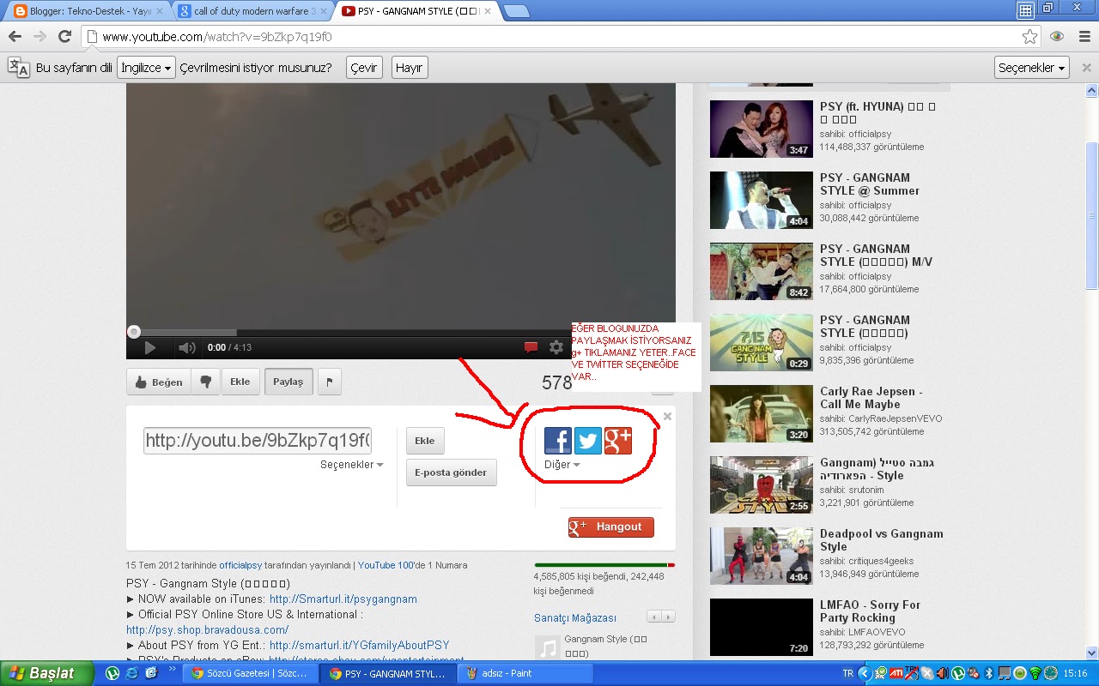The image size is (1099, 686).
Task: Bookmark page with star icon
Action: [1029, 37]
